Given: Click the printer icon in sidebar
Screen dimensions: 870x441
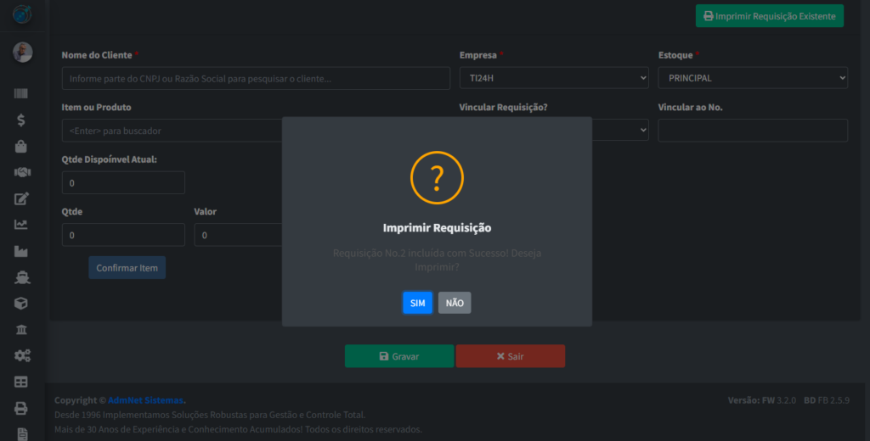Looking at the screenshot, I should (22, 408).
